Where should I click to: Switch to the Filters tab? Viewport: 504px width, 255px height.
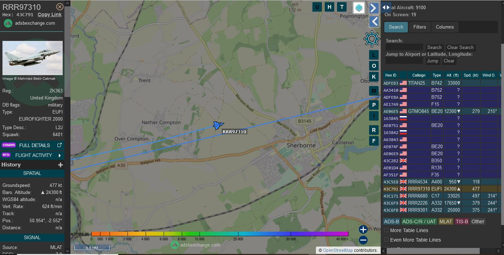click(419, 27)
